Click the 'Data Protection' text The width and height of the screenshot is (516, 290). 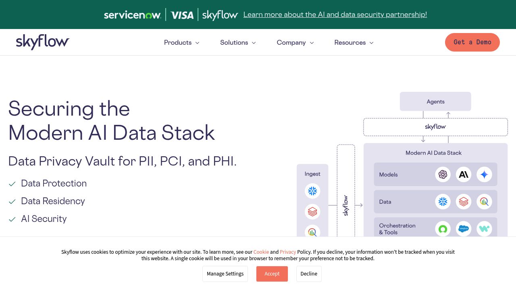pos(54,184)
